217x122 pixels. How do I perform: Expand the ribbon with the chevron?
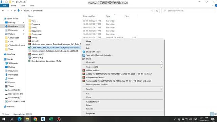[x=213, y=5]
